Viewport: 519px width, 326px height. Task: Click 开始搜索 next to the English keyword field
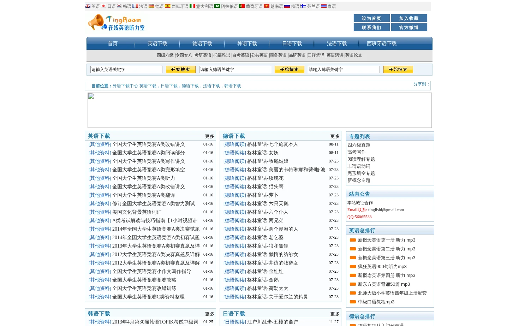[181, 70]
